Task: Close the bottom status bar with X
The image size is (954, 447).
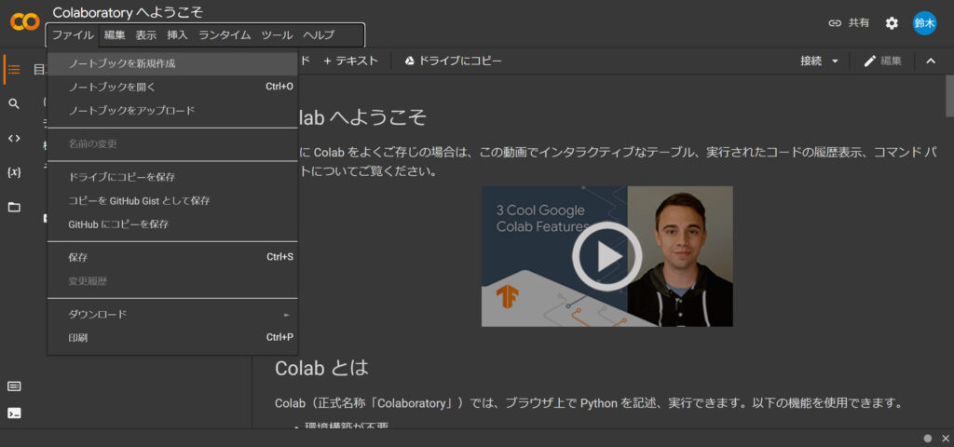Action: (945, 438)
